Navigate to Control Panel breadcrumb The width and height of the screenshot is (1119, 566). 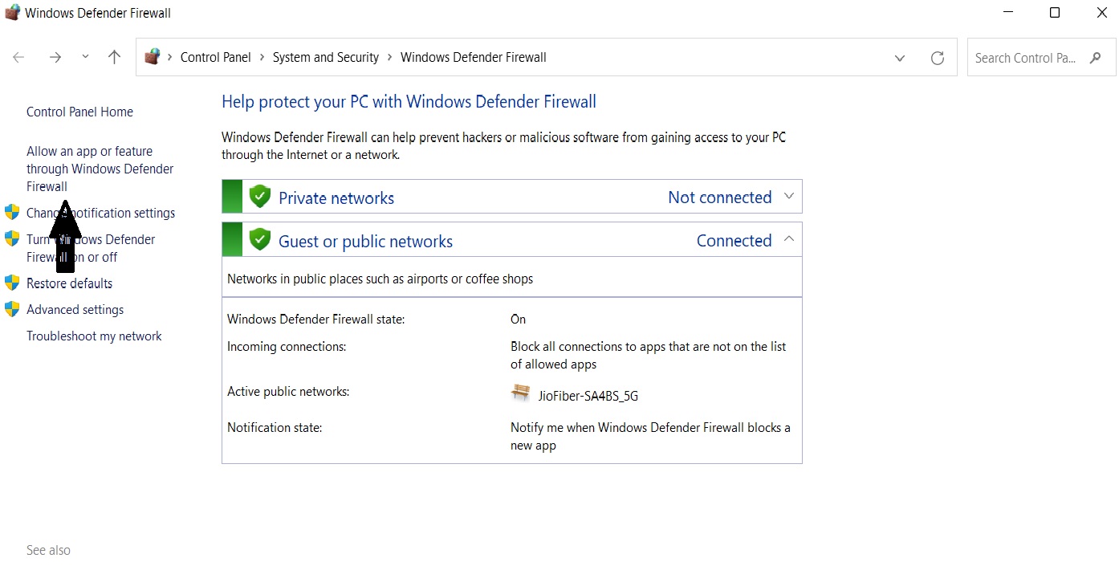tap(215, 58)
